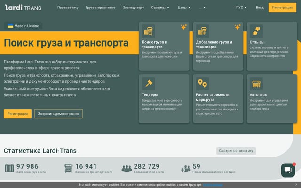Open the Тендеры card title
The width and height of the screenshot is (301, 188).
[150, 95]
